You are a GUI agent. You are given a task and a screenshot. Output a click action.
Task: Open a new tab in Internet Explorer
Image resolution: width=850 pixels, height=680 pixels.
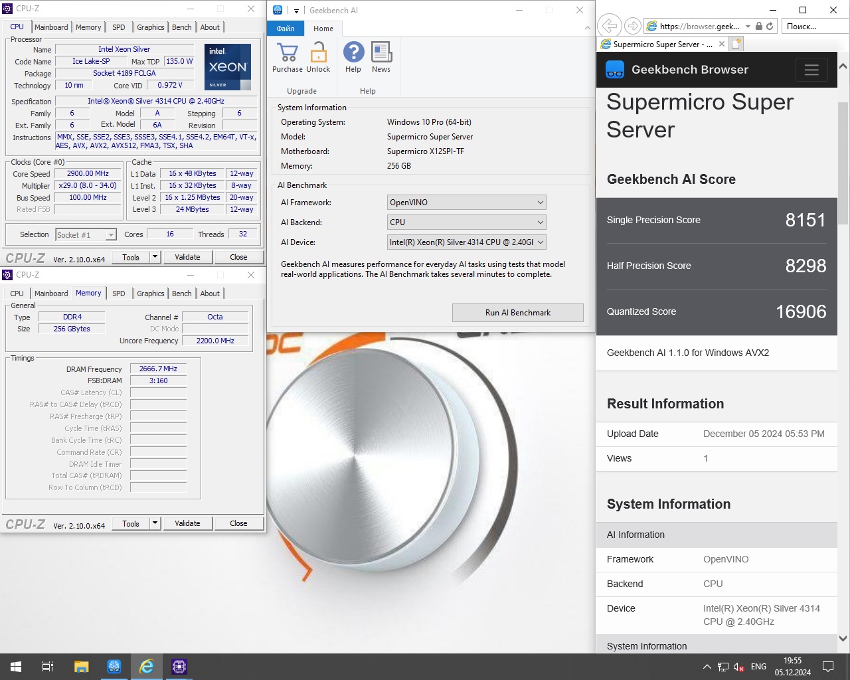click(736, 44)
